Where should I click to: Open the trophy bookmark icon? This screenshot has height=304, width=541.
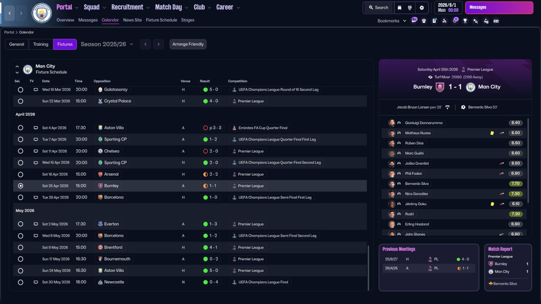(465, 21)
